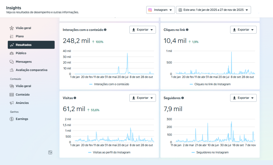Click info icon next to Cliques no link
Viewport: 273px width, 165px height.
click(187, 30)
